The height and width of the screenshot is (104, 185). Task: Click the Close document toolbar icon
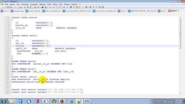pos(14,7)
